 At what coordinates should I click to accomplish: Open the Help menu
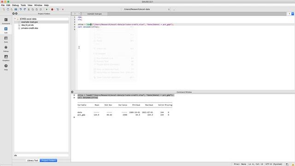point(46,5)
